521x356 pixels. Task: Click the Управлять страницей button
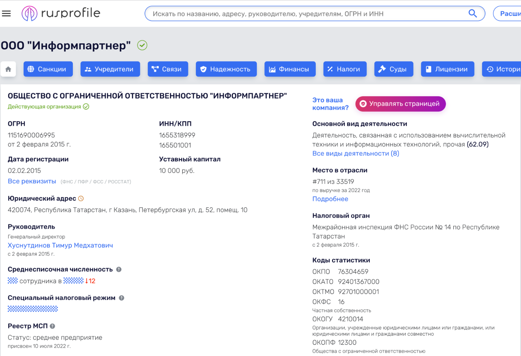400,104
